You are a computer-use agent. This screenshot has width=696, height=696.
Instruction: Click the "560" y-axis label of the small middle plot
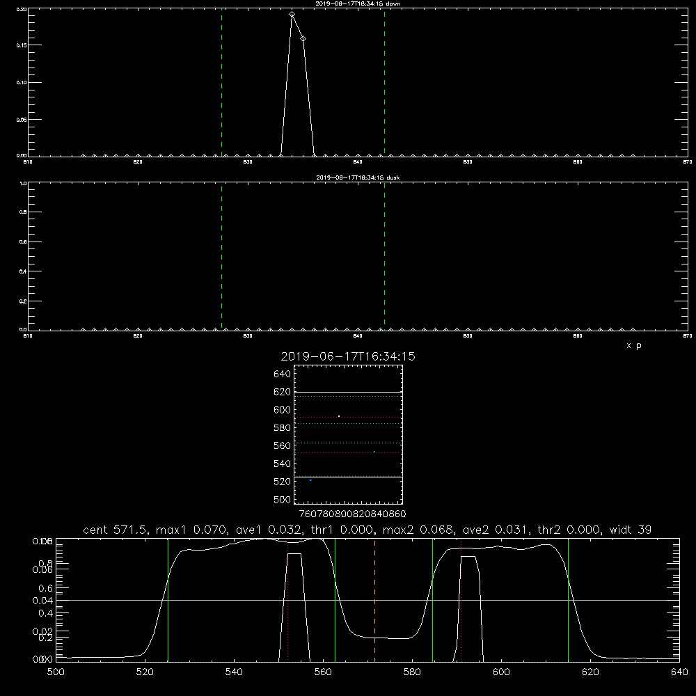click(282, 446)
